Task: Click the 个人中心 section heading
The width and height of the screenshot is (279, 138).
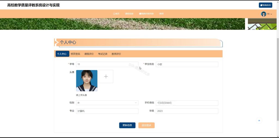Action: (x=68, y=42)
